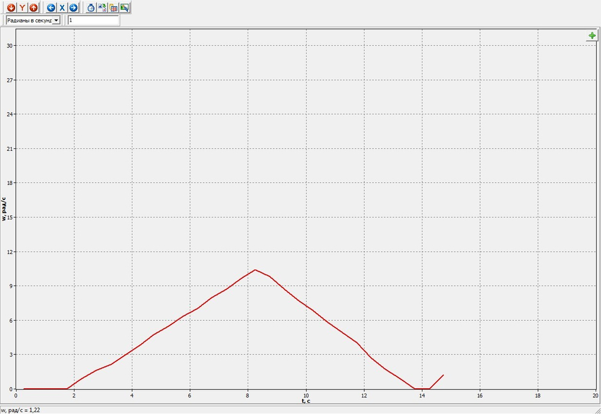Click the X-axis tick value 20
The width and height of the screenshot is (601, 414).
pos(595,395)
